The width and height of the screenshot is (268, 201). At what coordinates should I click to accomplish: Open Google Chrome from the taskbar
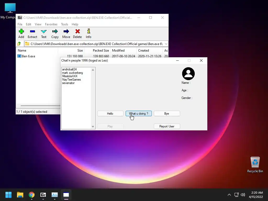(32, 195)
